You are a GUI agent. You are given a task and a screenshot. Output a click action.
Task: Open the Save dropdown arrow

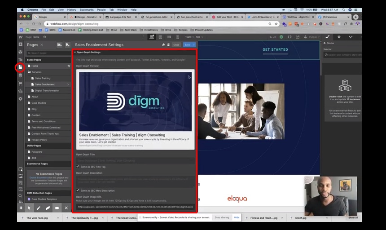(x=194, y=45)
